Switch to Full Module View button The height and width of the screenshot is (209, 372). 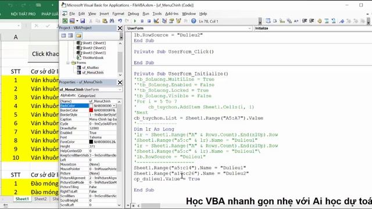tap(133, 206)
